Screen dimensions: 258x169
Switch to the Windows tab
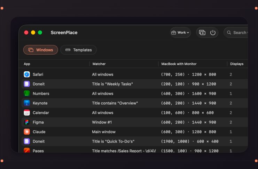tap(41, 50)
